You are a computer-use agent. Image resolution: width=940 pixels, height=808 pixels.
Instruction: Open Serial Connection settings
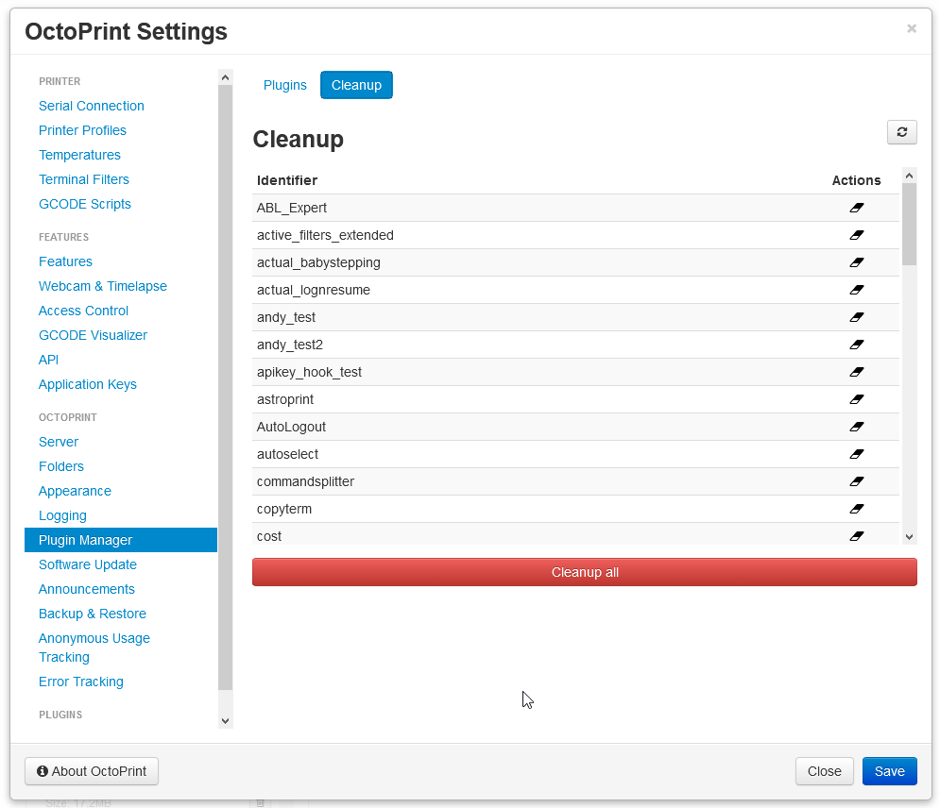point(91,106)
